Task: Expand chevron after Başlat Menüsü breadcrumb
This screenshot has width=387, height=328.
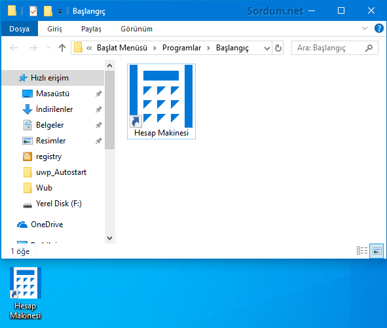Action: click(x=155, y=48)
